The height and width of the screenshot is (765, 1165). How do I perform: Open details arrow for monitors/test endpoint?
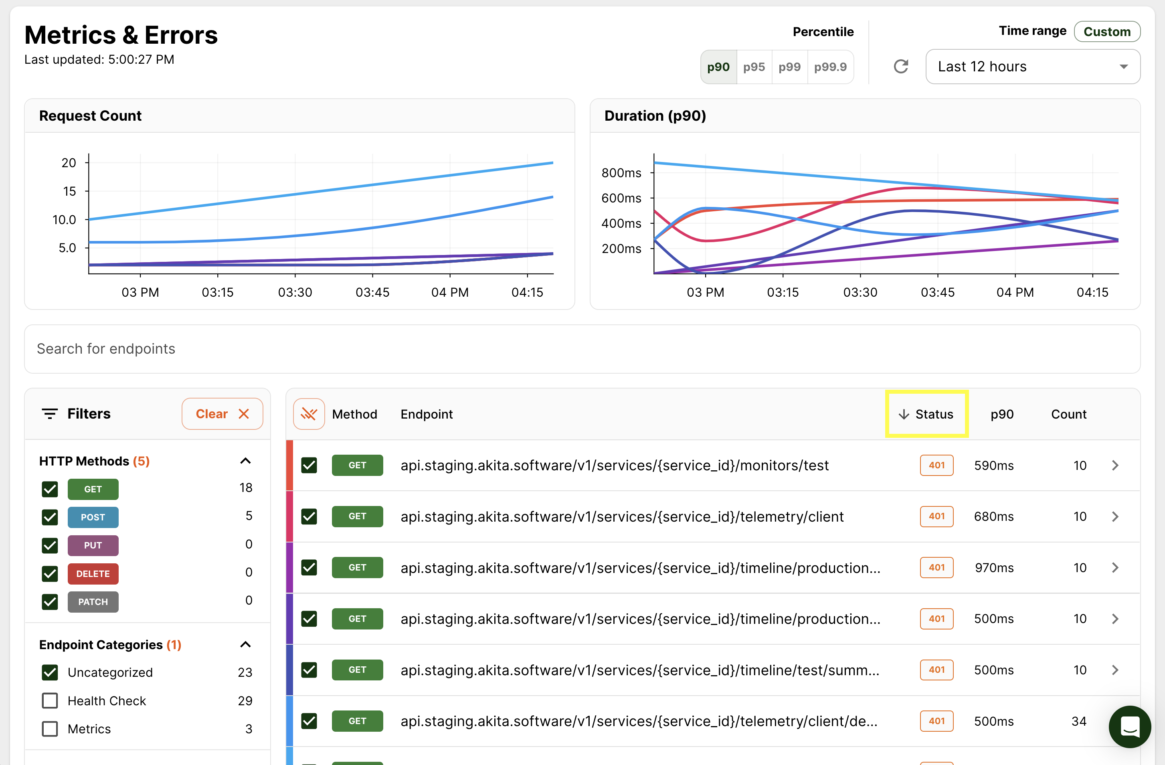click(x=1115, y=465)
